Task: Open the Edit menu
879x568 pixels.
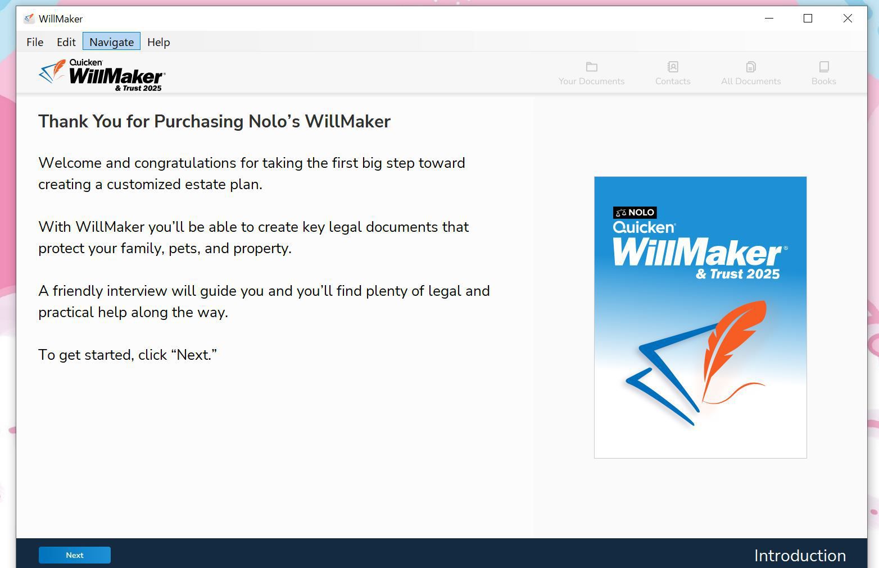Action: pos(66,42)
